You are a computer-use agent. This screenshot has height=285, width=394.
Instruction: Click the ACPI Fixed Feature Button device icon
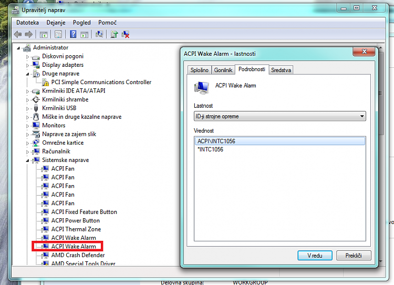45,212
